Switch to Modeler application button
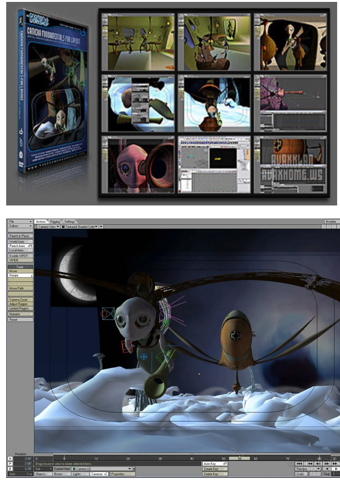Screen dimensions: 340x485 (x=332, y=221)
